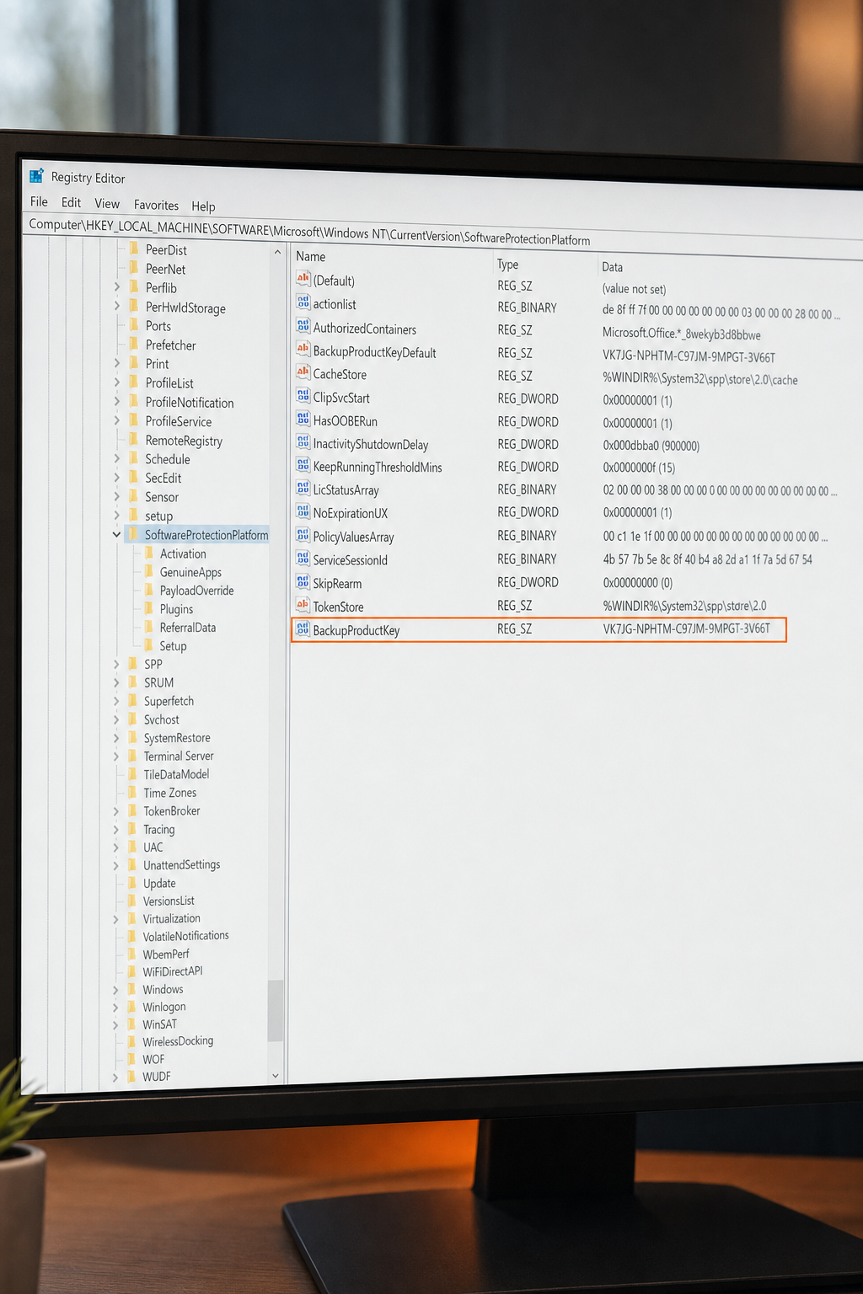Click the DWORD icon beside InactivityShutdownDelay
The height and width of the screenshot is (1294, 863).
point(303,441)
